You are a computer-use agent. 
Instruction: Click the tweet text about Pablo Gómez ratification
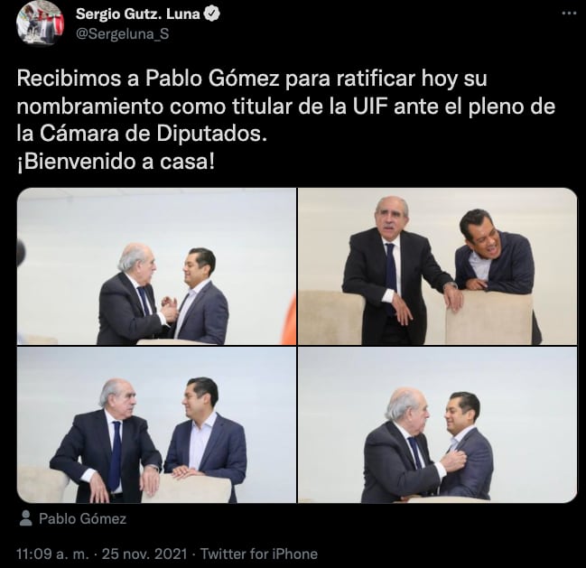click(286, 120)
